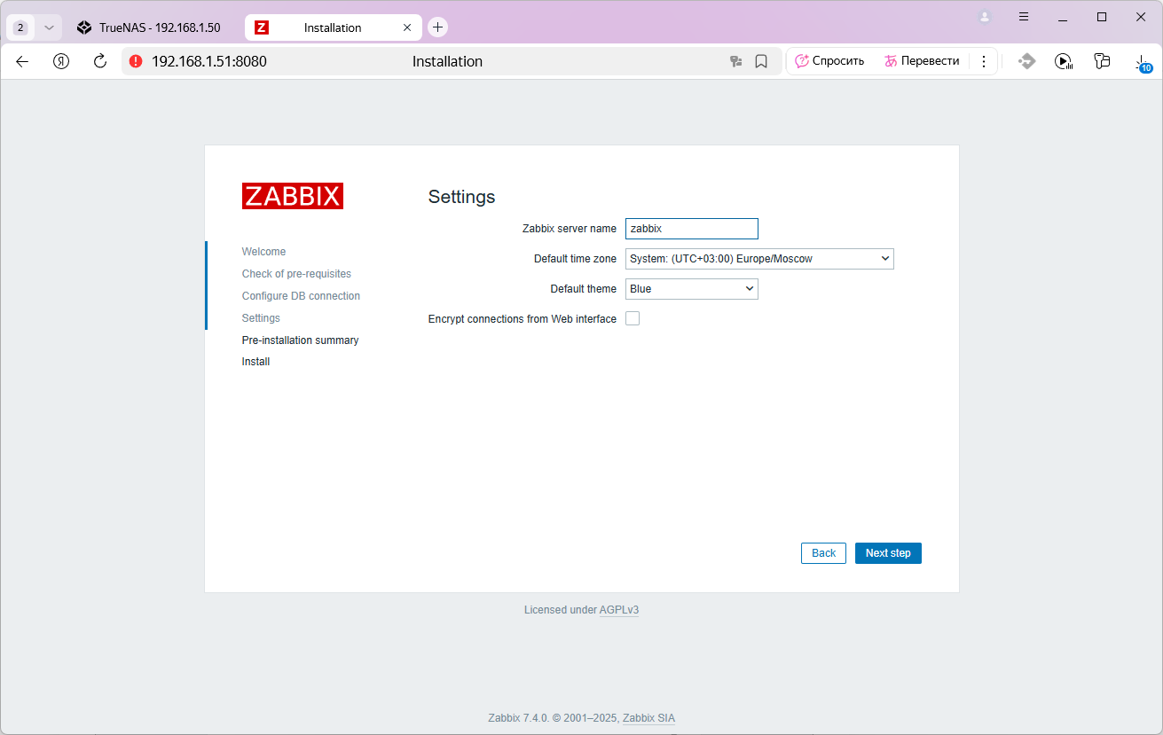Minimize the browser window
Screen dimensions: 1163x735
click(1063, 17)
